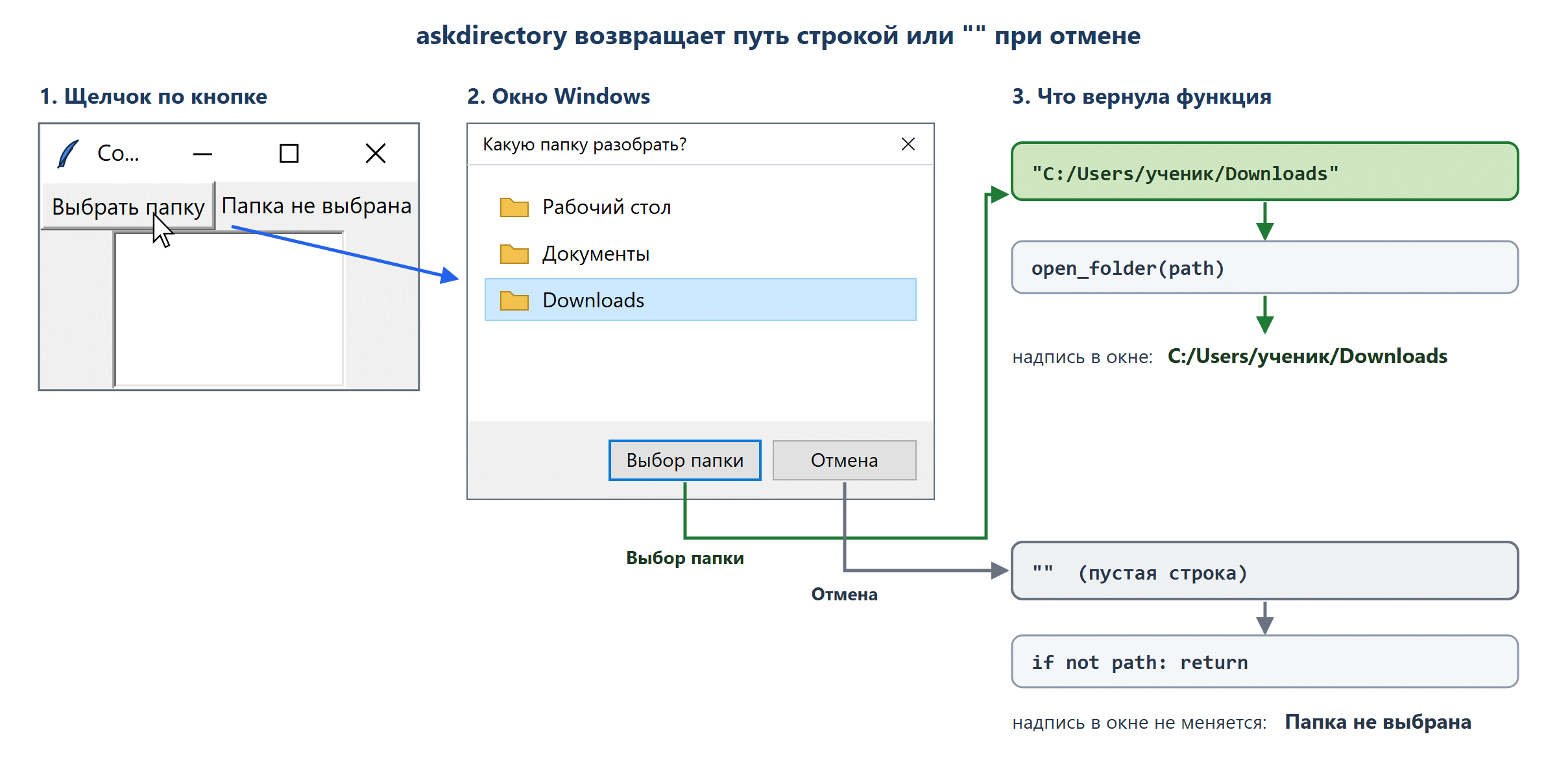Click the dialog title 'Какую папку разобрать?'

point(585,144)
